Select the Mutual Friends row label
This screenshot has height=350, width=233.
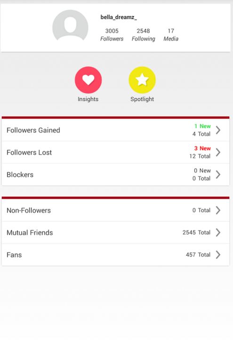tap(30, 233)
